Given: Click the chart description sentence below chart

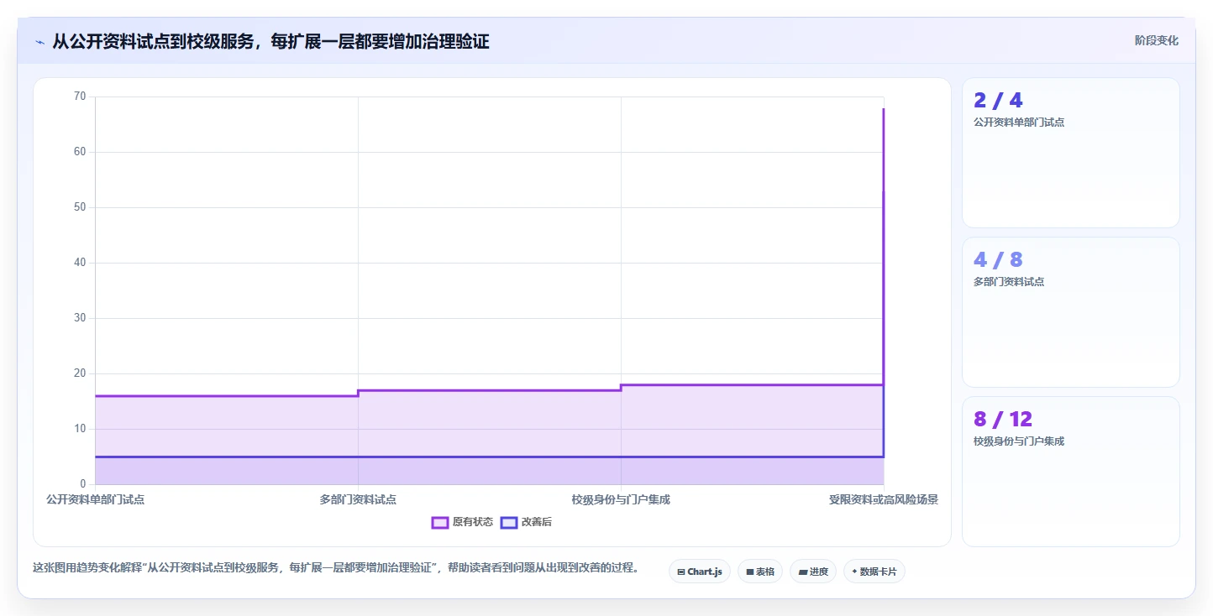Looking at the screenshot, I should click(x=336, y=568).
